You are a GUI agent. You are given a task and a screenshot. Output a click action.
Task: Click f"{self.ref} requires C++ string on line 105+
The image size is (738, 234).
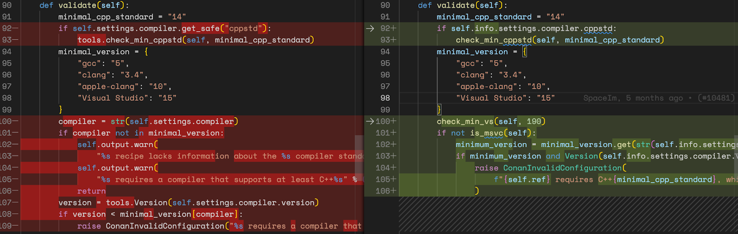tap(553, 179)
